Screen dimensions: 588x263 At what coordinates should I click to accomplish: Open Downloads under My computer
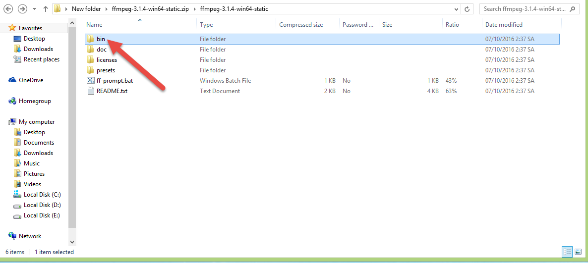38,153
